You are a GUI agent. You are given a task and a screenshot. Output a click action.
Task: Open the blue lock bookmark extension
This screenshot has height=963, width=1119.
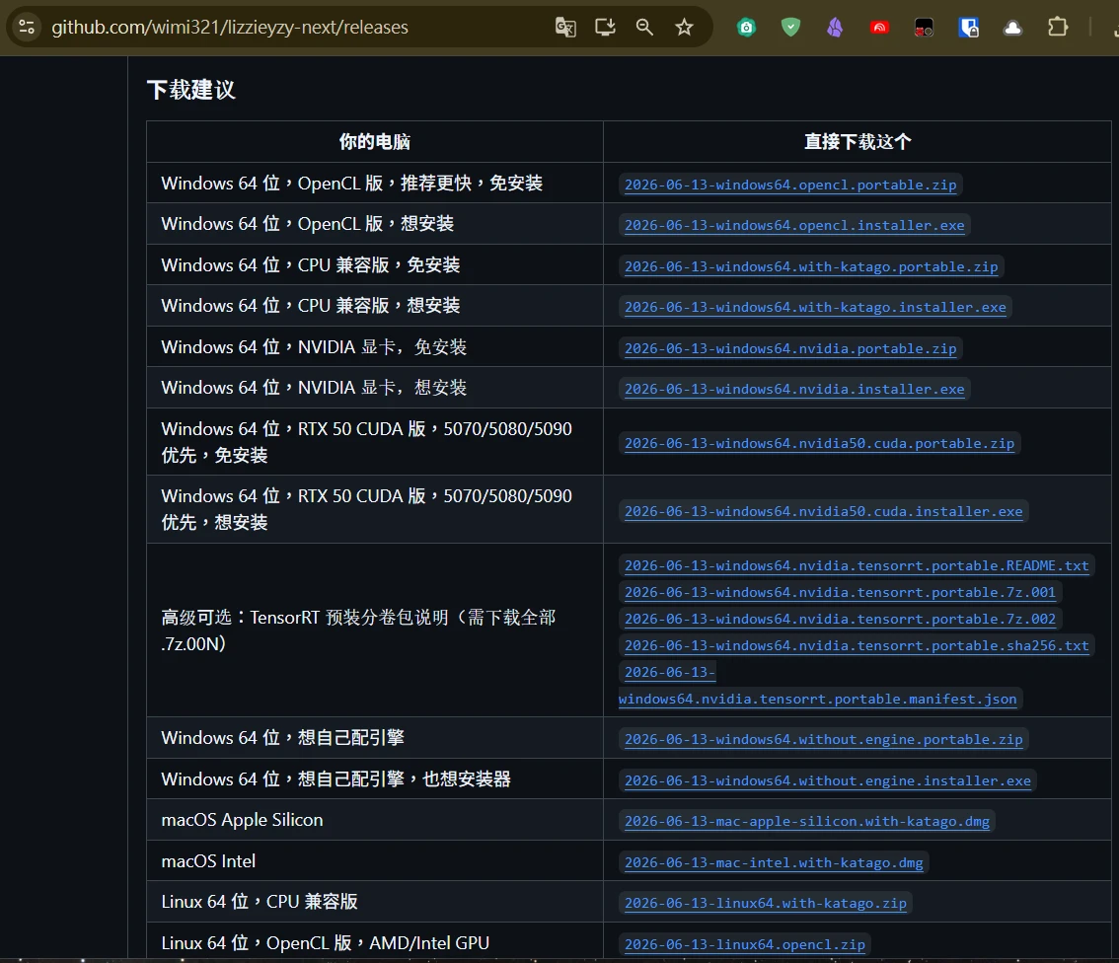(968, 28)
